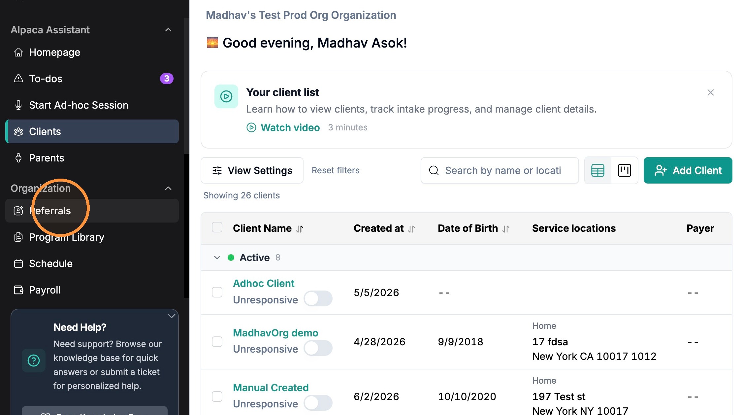Sort by Created at column arrows
The height and width of the screenshot is (415, 743).
tap(411, 229)
